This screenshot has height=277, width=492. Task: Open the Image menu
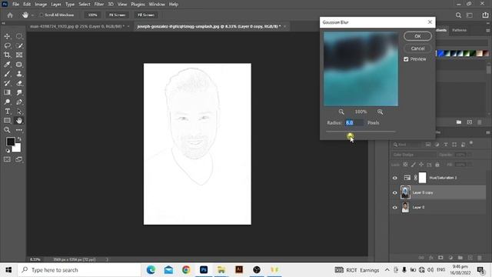click(x=41, y=5)
